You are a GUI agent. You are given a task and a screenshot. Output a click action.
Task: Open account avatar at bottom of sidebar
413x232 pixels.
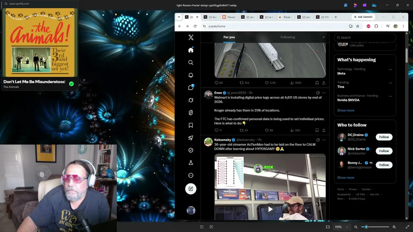[x=191, y=210]
